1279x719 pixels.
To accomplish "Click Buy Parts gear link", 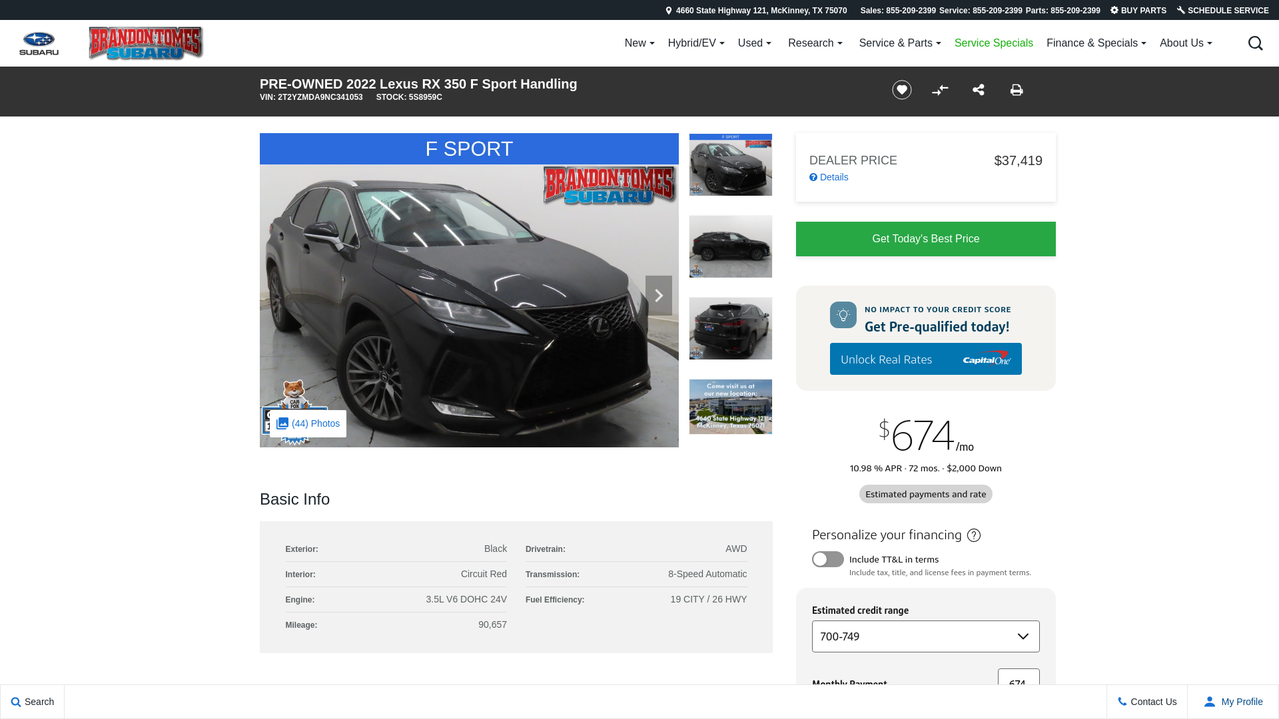I will click(x=1138, y=11).
